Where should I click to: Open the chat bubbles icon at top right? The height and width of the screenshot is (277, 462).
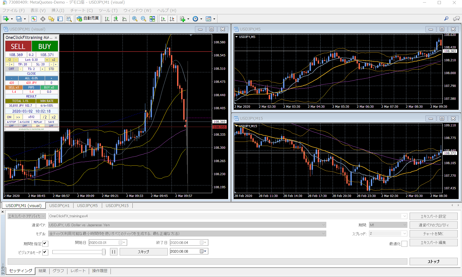point(456,19)
